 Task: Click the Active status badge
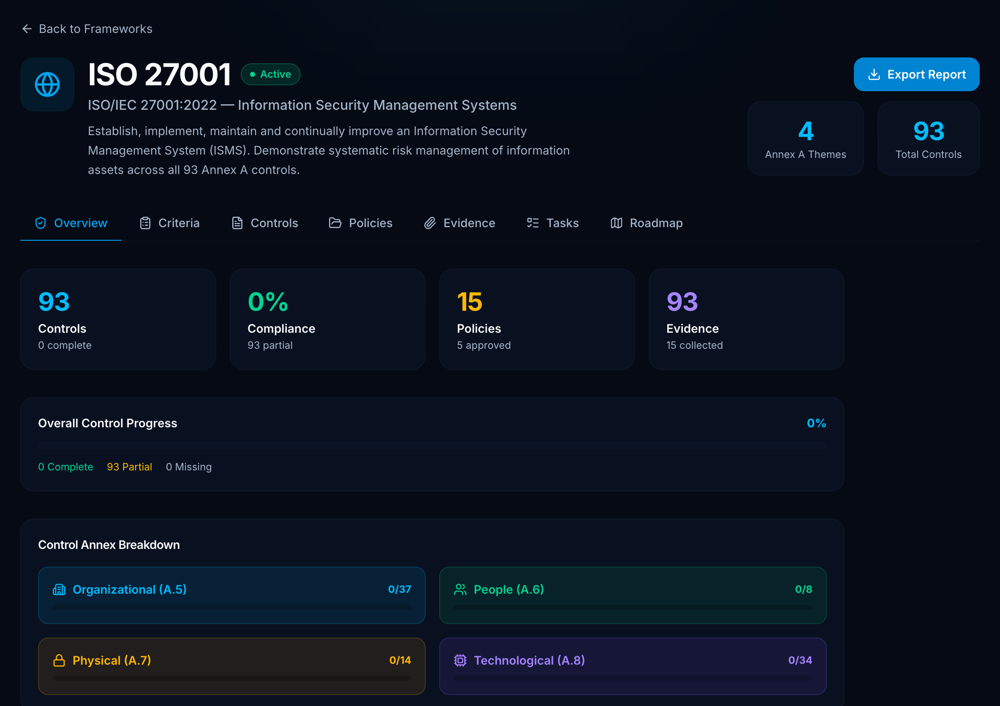270,74
